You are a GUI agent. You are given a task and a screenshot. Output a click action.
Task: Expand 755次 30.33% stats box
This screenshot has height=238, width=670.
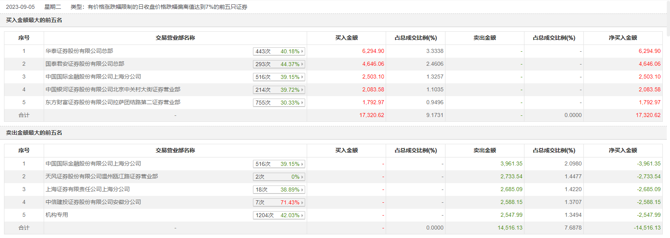(279, 103)
